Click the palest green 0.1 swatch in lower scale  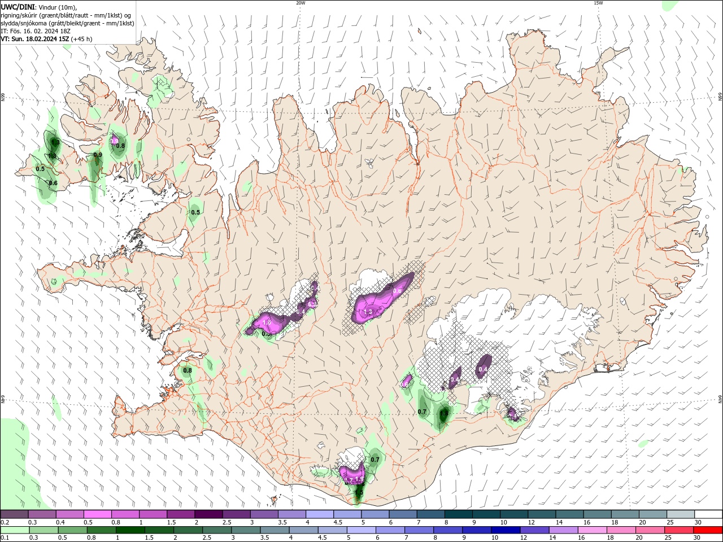click(x=15, y=530)
